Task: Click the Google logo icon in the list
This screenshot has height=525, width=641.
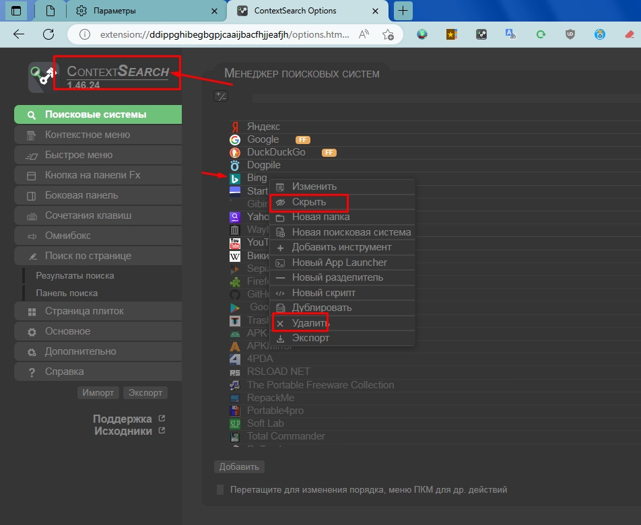Action: (x=235, y=140)
